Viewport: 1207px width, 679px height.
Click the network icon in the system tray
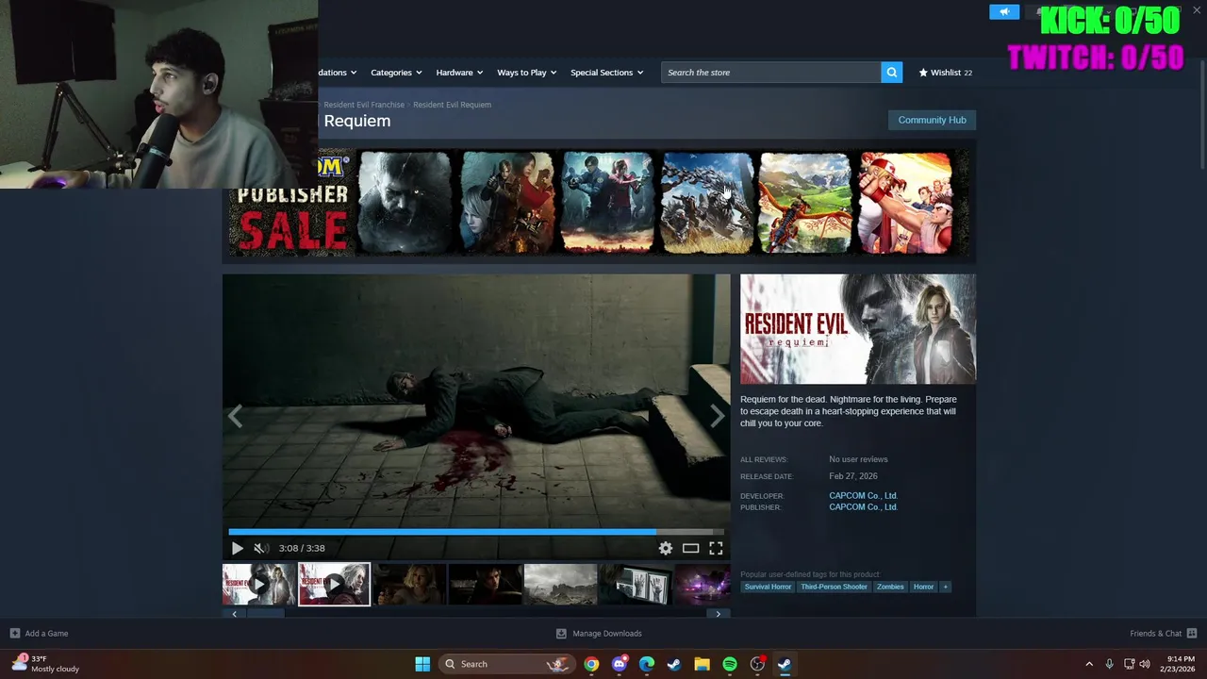(1129, 664)
